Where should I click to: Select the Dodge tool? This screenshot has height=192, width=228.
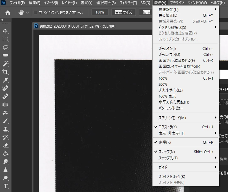[x=5, y=178]
